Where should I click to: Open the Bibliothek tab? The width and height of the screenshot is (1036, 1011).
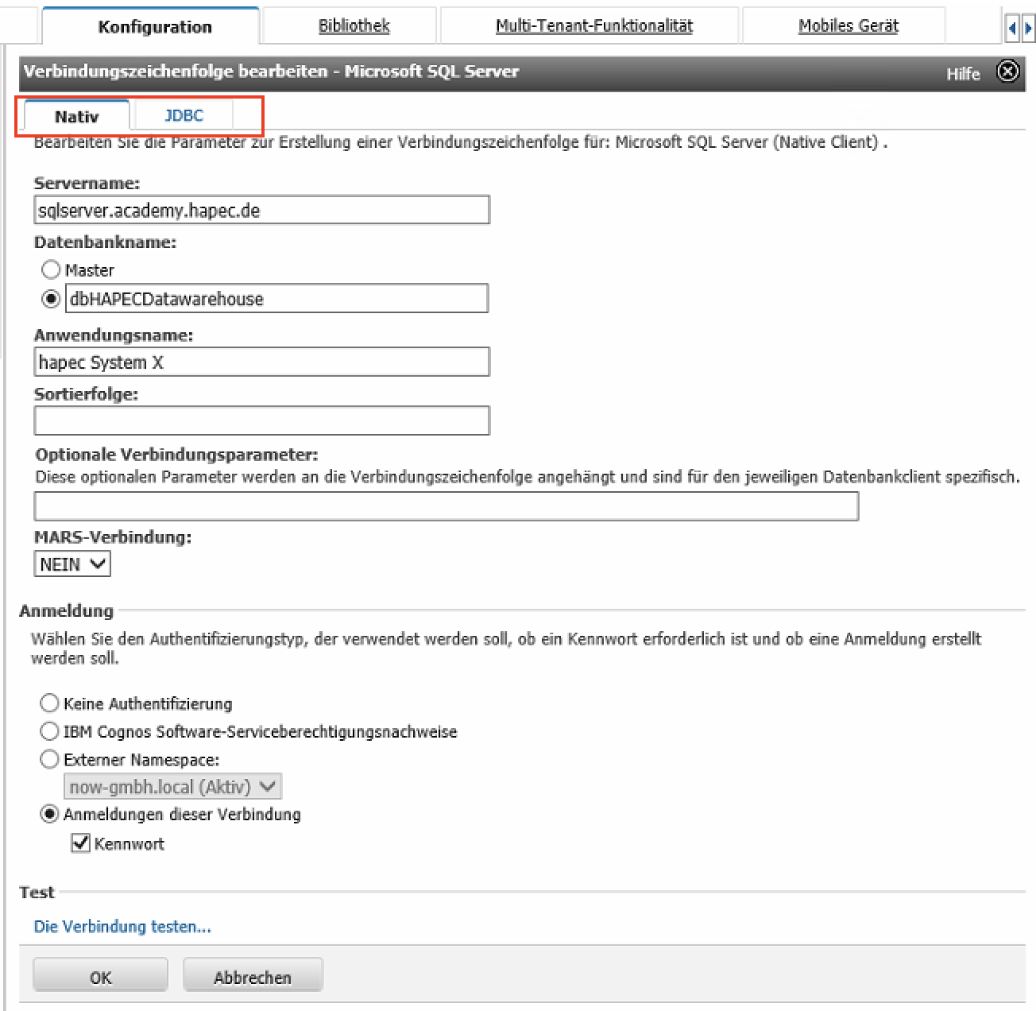(354, 26)
